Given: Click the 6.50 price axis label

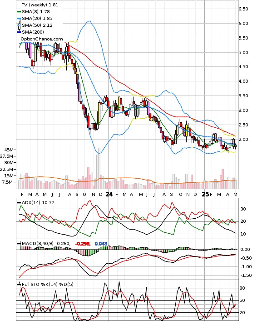Looking at the screenshot, I should pyautogui.click(x=243, y=9).
